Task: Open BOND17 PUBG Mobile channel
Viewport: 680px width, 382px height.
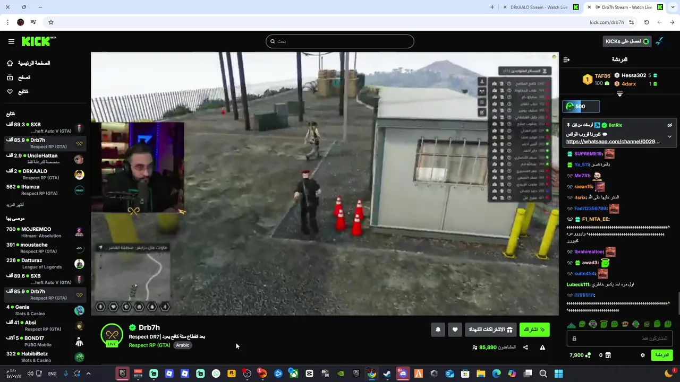Action: [x=45, y=341]
